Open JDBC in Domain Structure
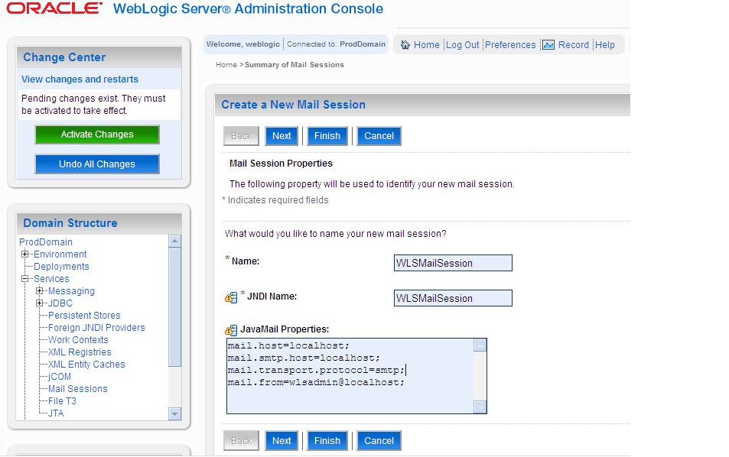Viewport: 729px width, 457px height. pyautogui.click(x=60, y=303)
